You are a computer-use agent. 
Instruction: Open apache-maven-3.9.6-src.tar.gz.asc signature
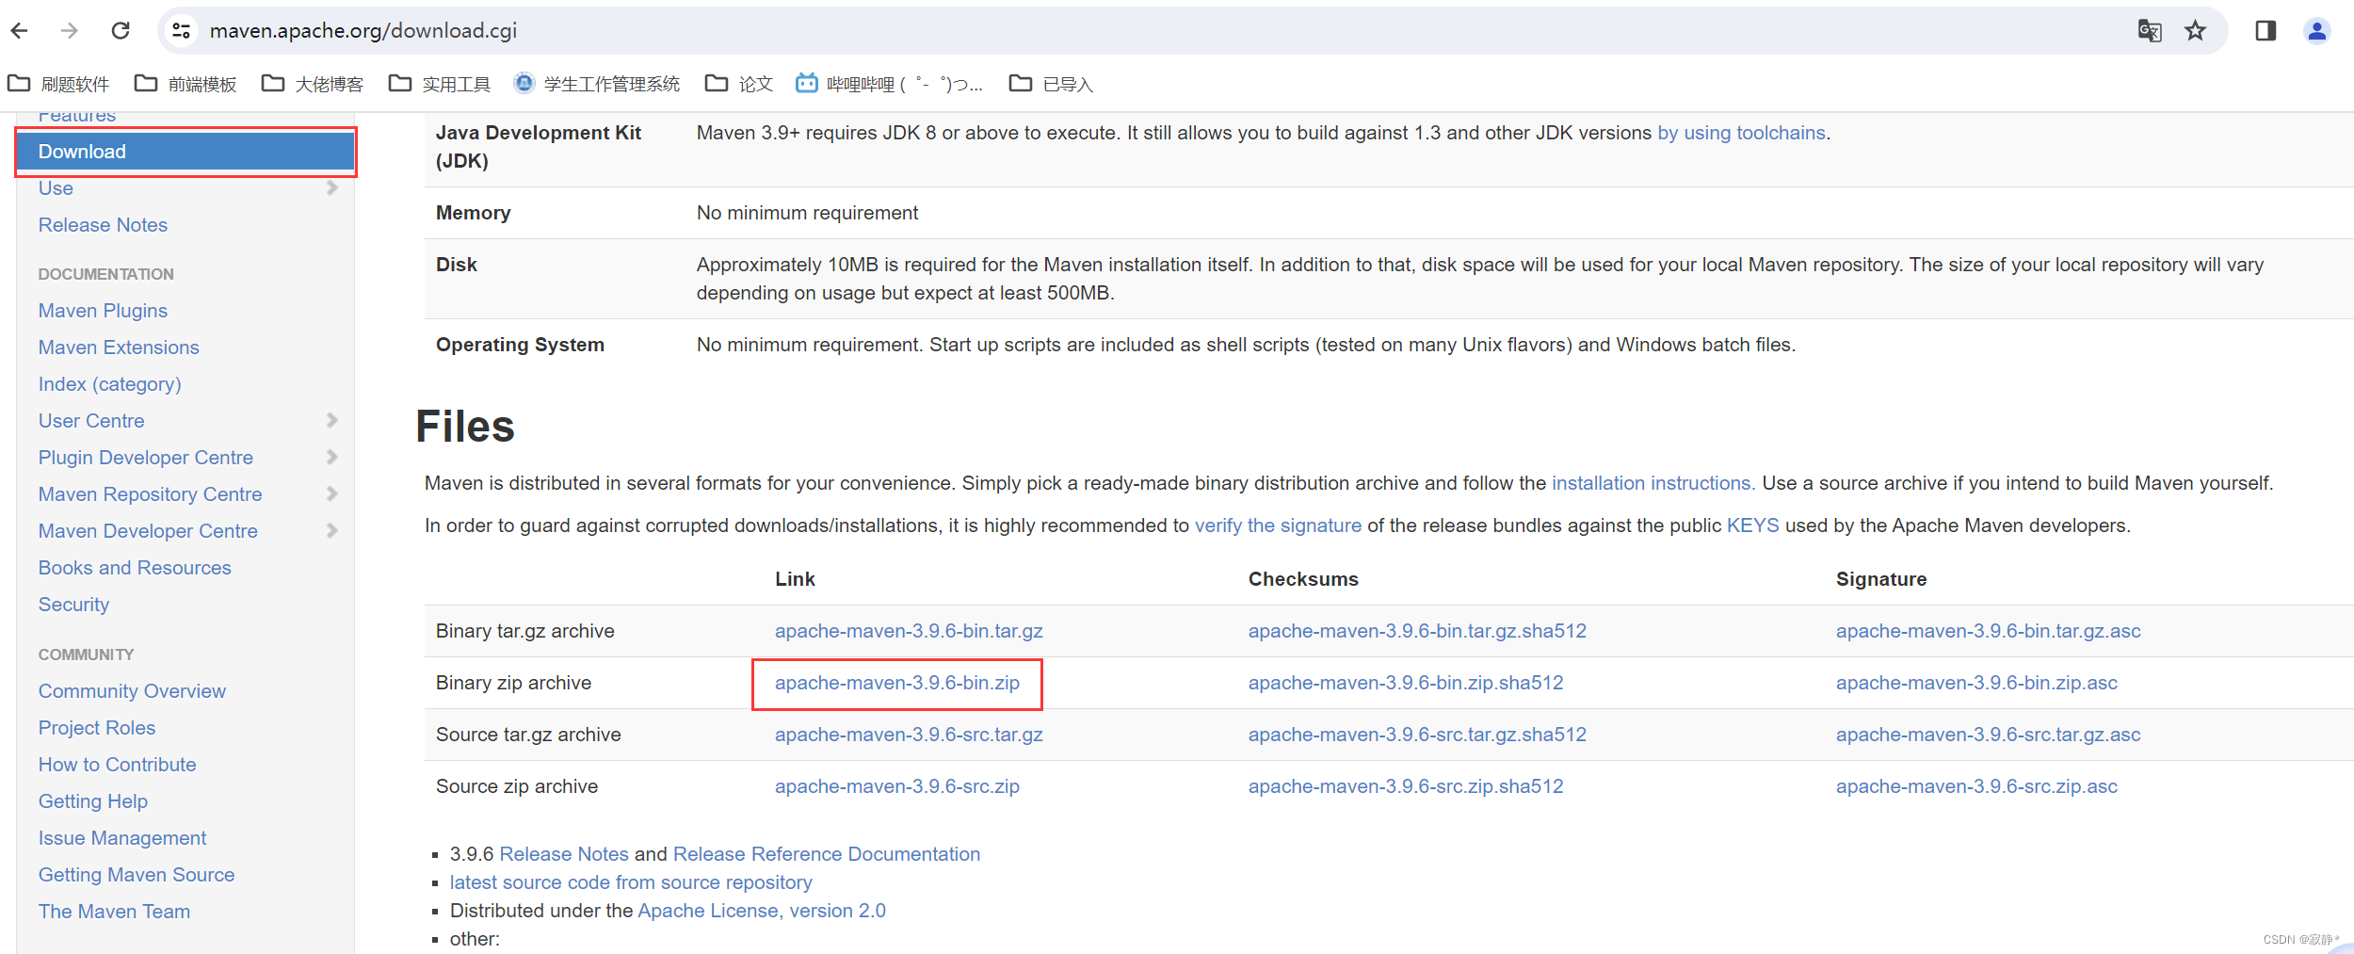pyautogui.click(x=1988, y=735)
